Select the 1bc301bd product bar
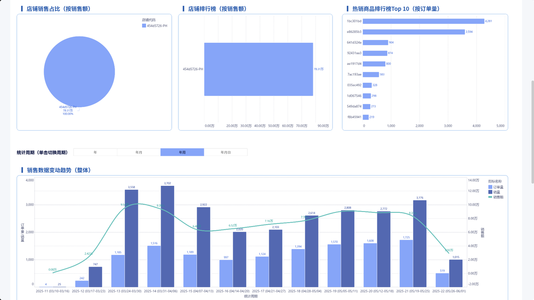 tap(424, 21)
